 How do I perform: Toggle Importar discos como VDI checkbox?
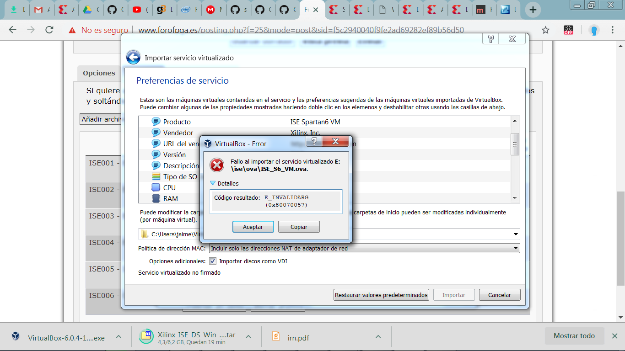[213, 261]
